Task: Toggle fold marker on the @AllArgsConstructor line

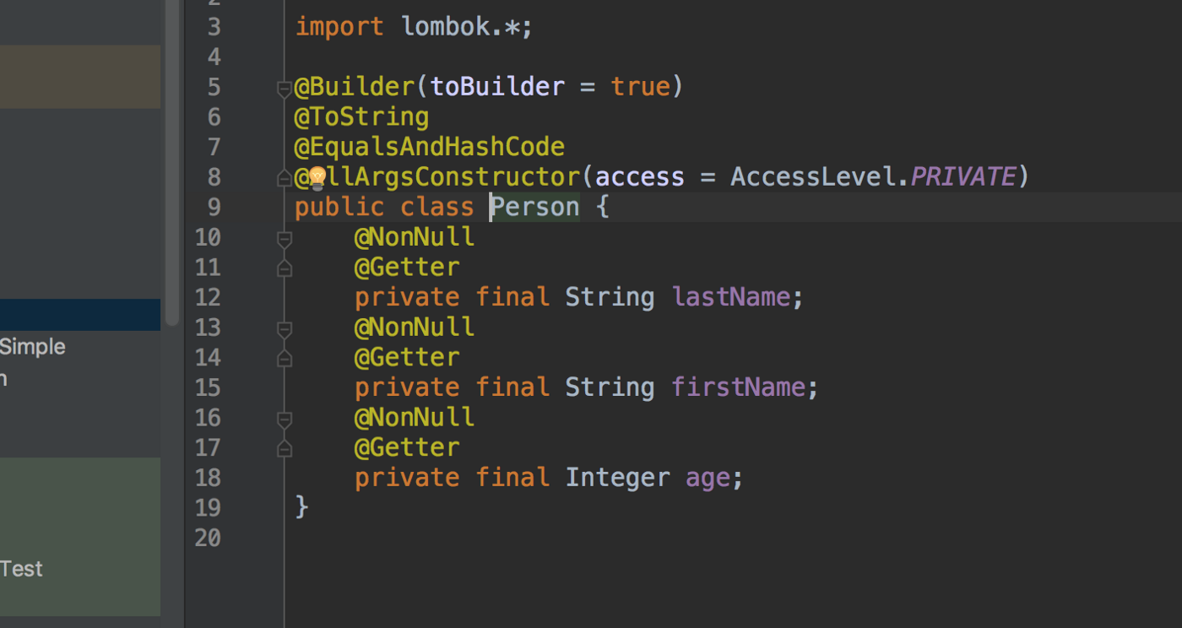Action: (x=285, y=177)
